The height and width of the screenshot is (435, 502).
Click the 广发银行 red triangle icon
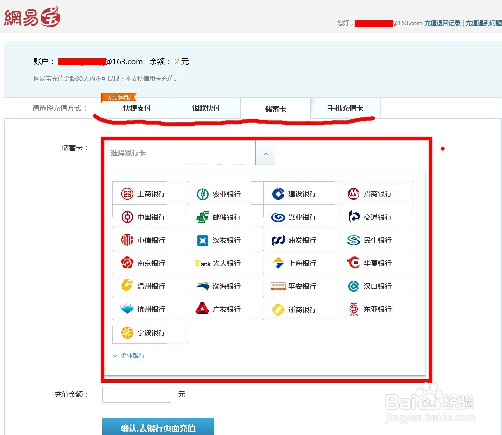pyautogui.click(x=202, y=309)
